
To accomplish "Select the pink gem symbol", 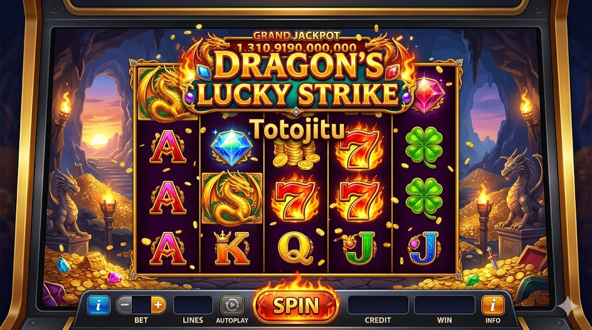I will click(x=428, y=95).
